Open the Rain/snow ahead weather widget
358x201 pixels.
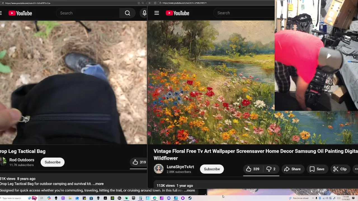pos(299,198)
